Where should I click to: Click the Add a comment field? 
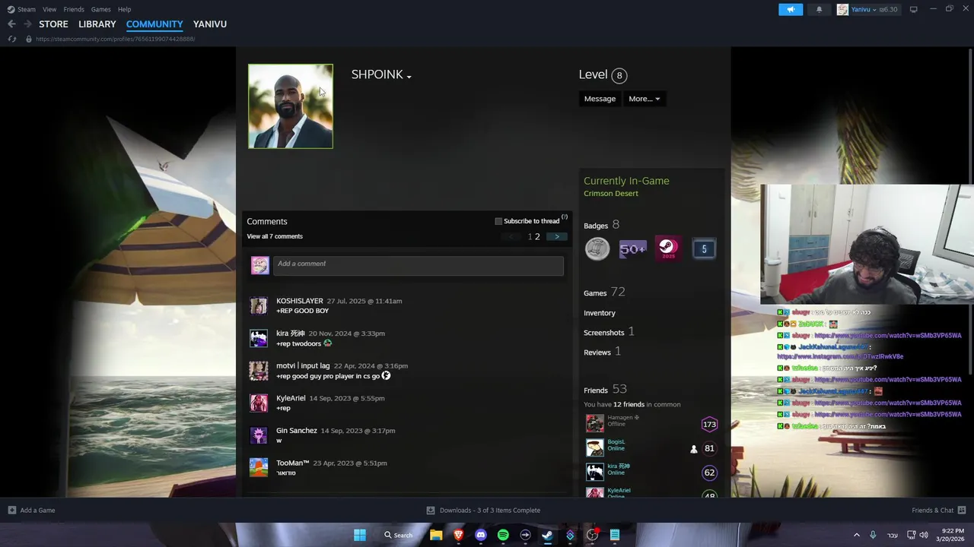pos(419,264)
